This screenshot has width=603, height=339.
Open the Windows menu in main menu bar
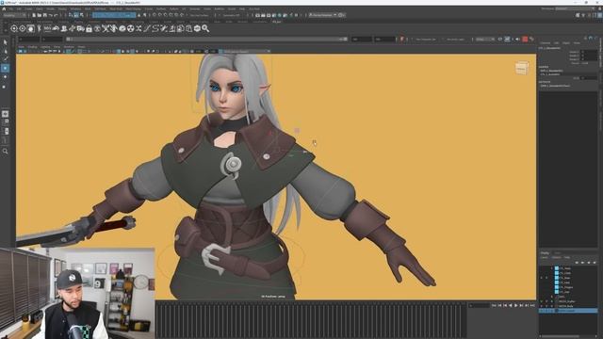click(75, 8)
